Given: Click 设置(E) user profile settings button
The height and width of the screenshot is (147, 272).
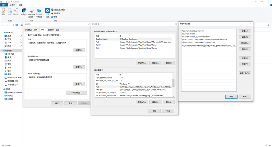Looking at the screenshot, I should pyautogui.click(x=79, y=67).
